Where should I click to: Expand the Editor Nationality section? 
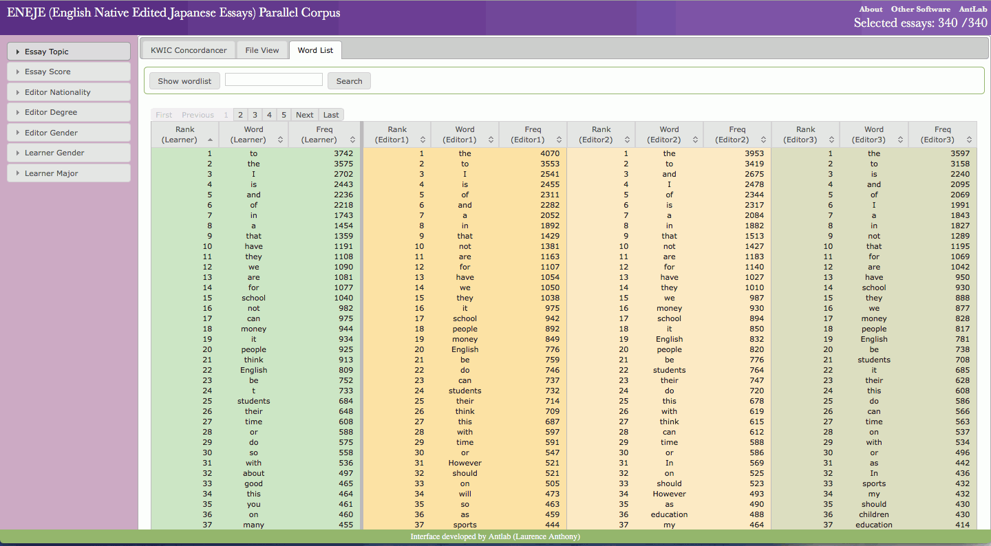coord(68,92)
